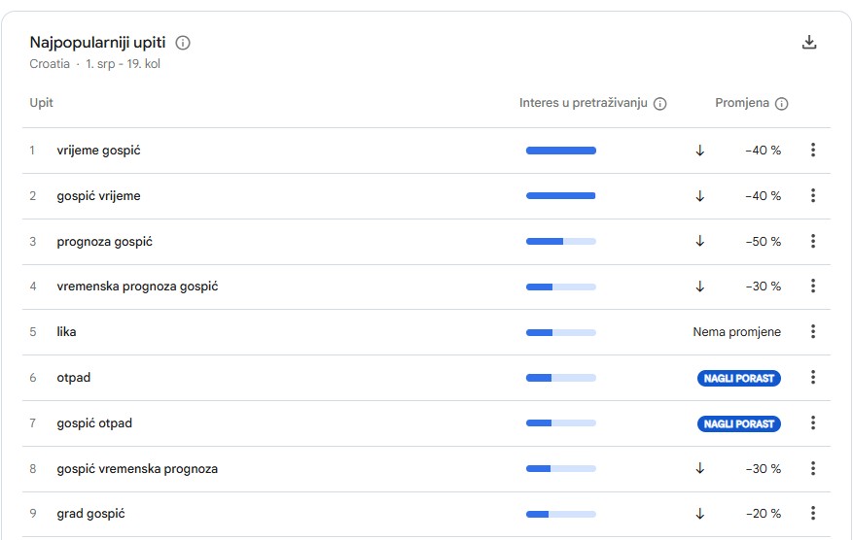Open more options for prognoza gospić row
The image size is (853, 540).
click(x=813, y=241)
